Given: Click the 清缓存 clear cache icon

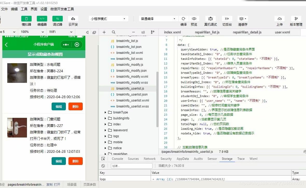Looking at the screenshot, I should [242, 19].
